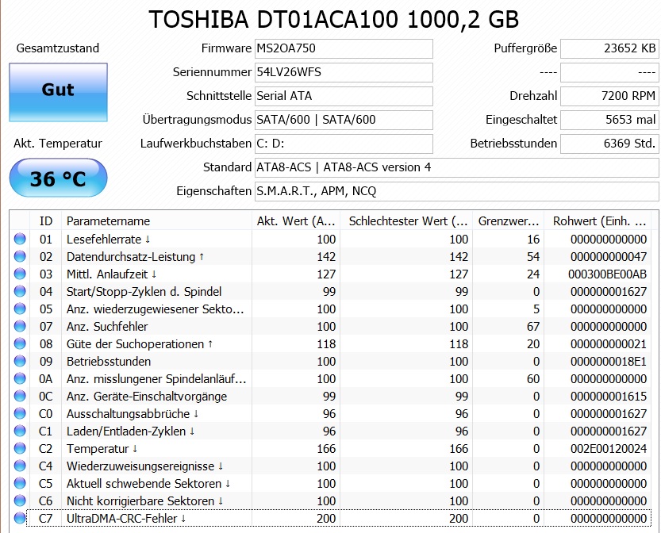This screenshot has height=533, width=661.
Task: Click the Übertragungsmodus field SATA/600
Action: click(344, 120)
